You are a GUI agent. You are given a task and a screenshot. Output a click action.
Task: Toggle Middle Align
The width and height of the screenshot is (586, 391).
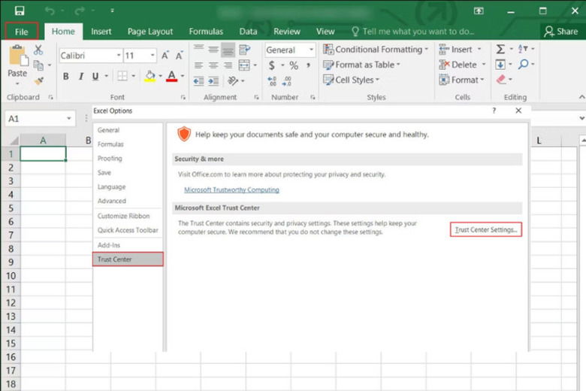213,50
